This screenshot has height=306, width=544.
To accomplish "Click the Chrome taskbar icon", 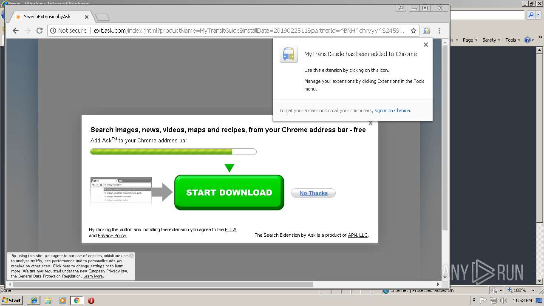I will tap(76, 300).
